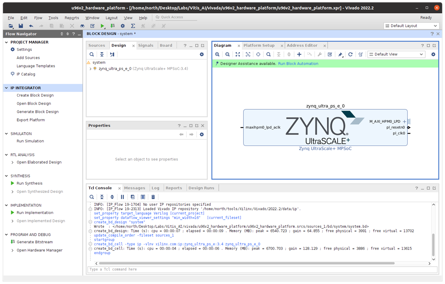The height and width of the screenshot is (284, 445).
Task: Click Export Platform in Flow Navigator
Action: point(31,120)
